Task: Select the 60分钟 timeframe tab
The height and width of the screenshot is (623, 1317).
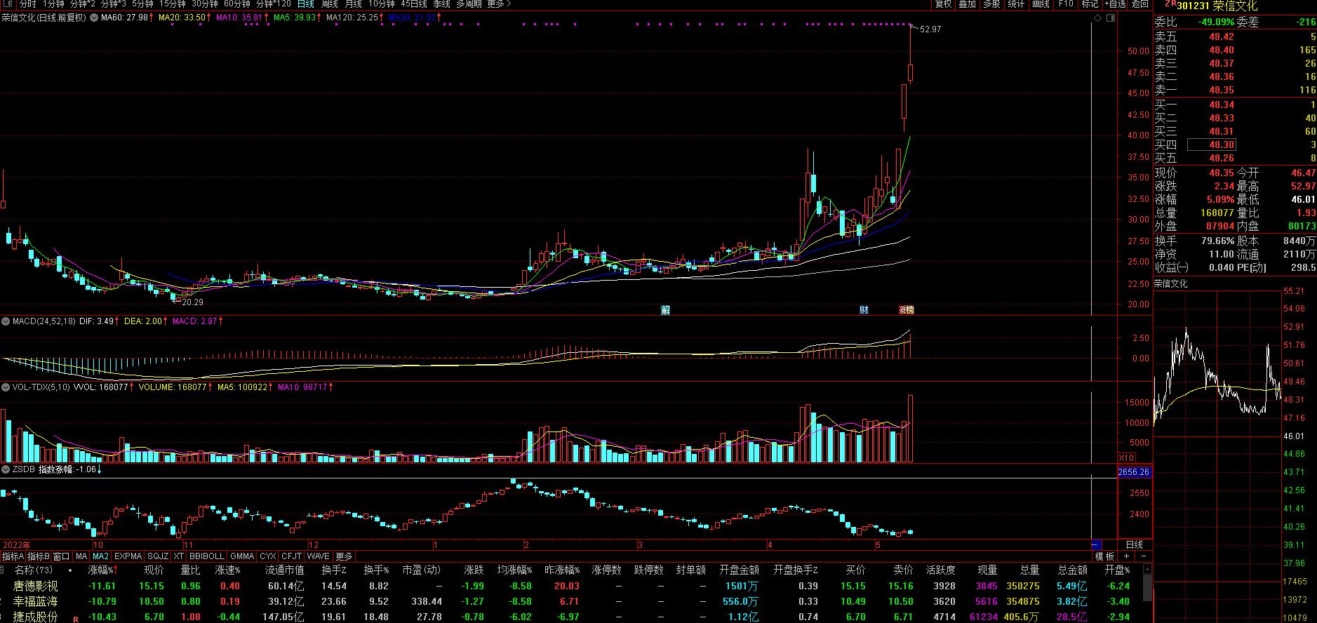Action: point(236,4)
